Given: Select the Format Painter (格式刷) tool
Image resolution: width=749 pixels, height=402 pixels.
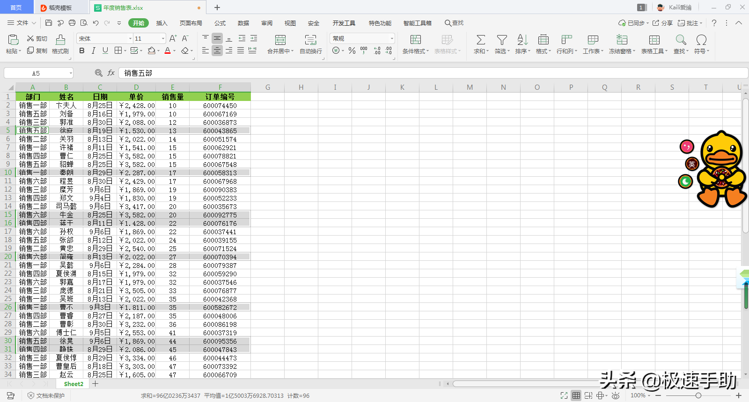Looking at the screenshot, I should pos(60,44).
